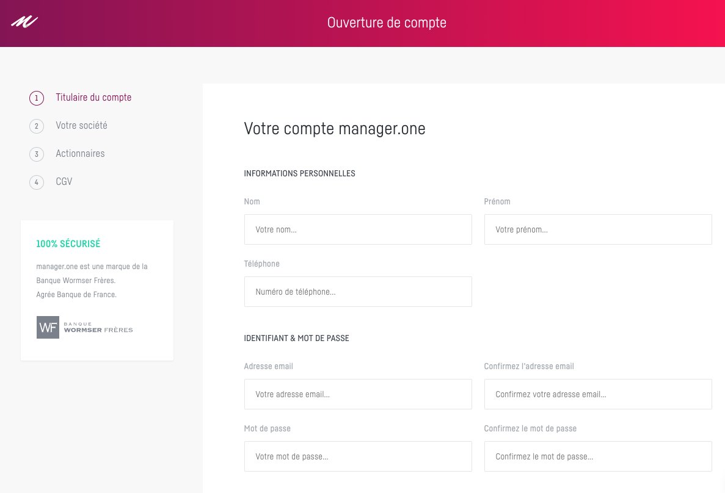This screenshot has width=725, height=493.
Task: Click Confirmez votre adresse email field
Action: point(598,394)
